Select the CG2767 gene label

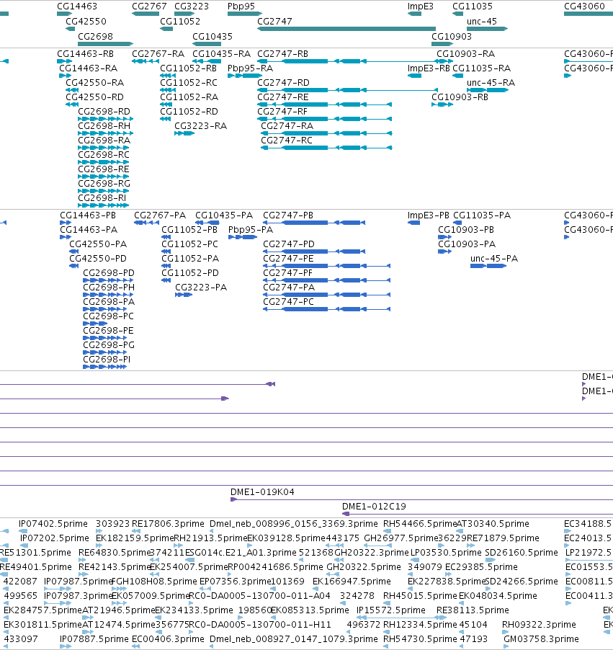pos(149,6)
